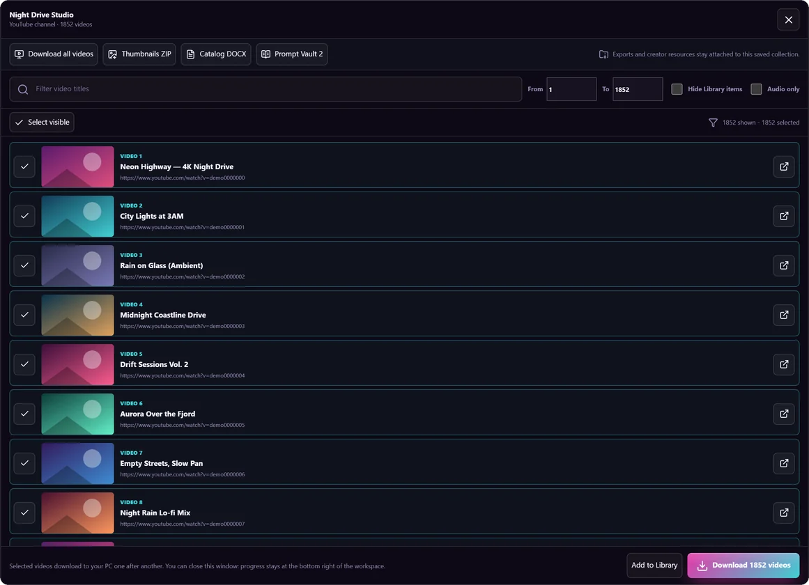
Task: Click URL ending demo0000004
Action: pyautogui.click(x=182, y=376)
